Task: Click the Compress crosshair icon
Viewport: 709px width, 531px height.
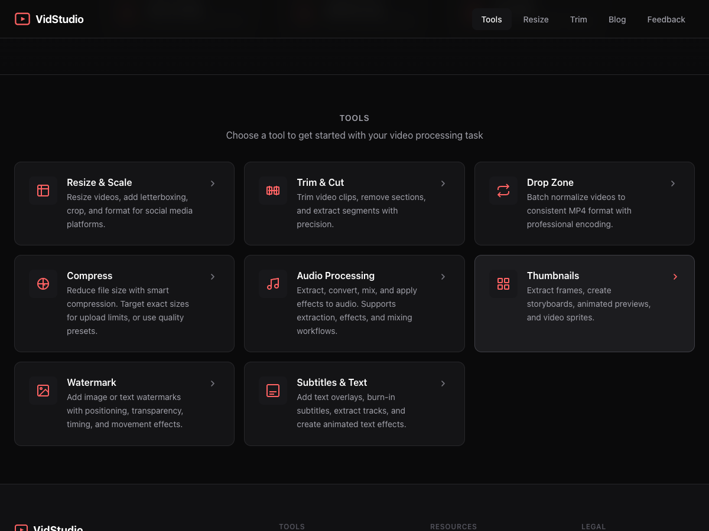Action: (x=43, y=284)
